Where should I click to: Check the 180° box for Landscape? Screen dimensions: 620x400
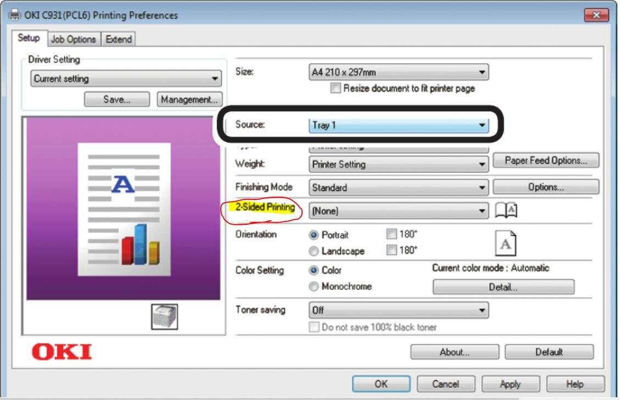(x=392, y=249)
